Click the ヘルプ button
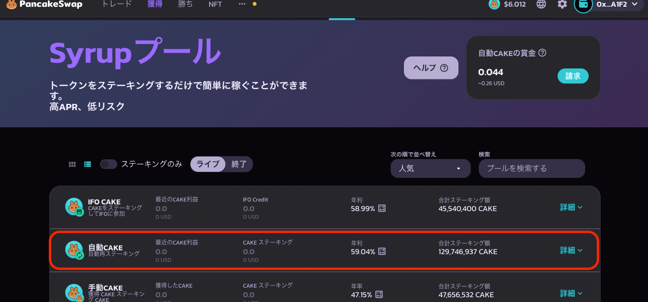This screenshot has width=648, height=302. coord(431,68)
